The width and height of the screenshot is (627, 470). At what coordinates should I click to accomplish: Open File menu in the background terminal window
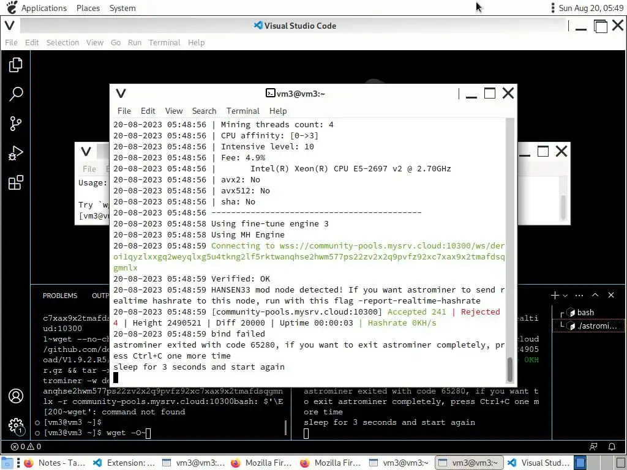click(x=89, y=169)
